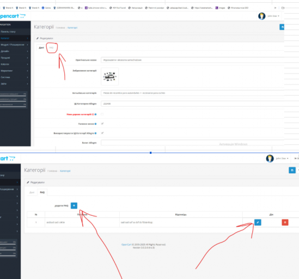Image resolution: width=299 pixels, height=279 pixels.
Task: Expand the Маркетинг sidebar menu
Action: pos(15,71)
